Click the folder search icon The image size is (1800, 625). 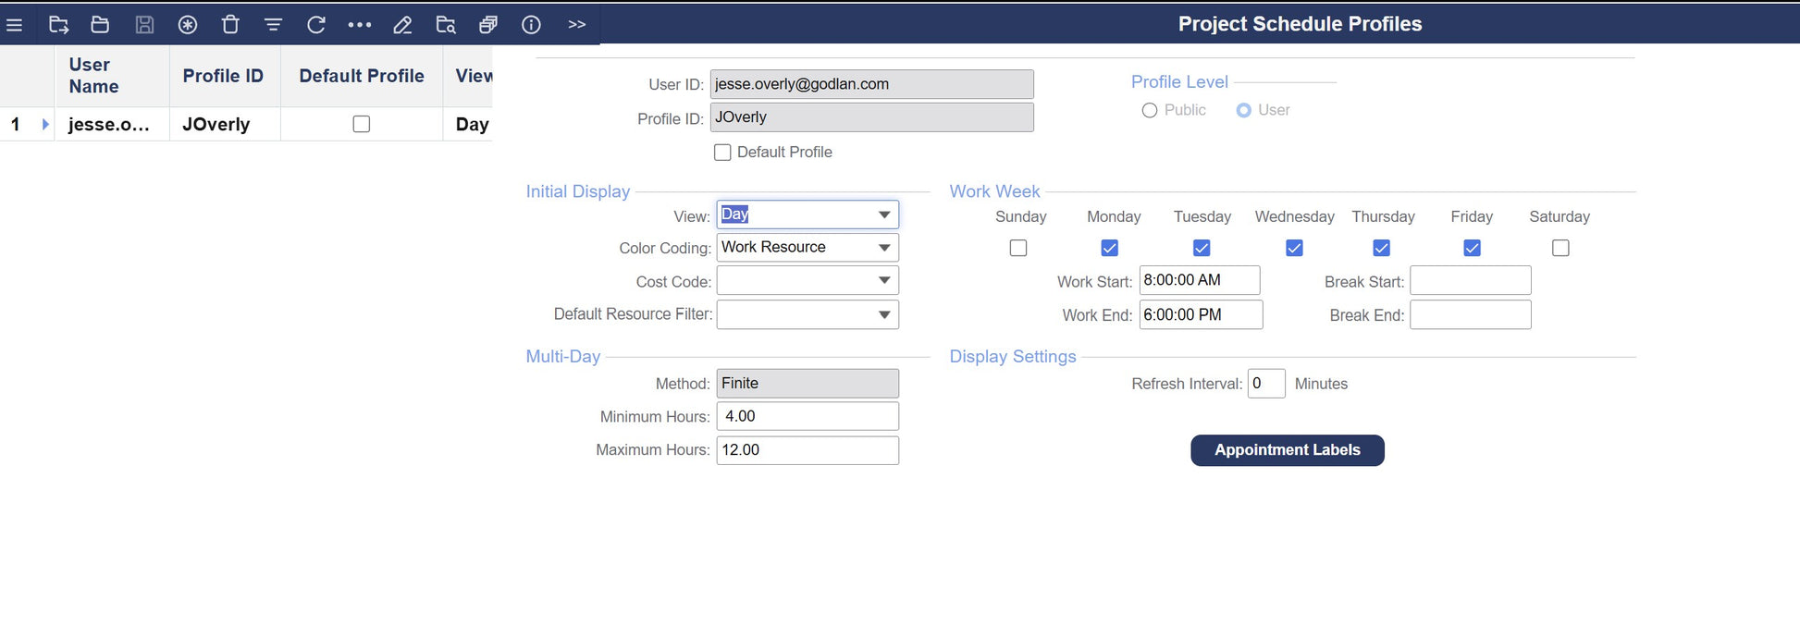pyautogui.click(x=446, y=25)
